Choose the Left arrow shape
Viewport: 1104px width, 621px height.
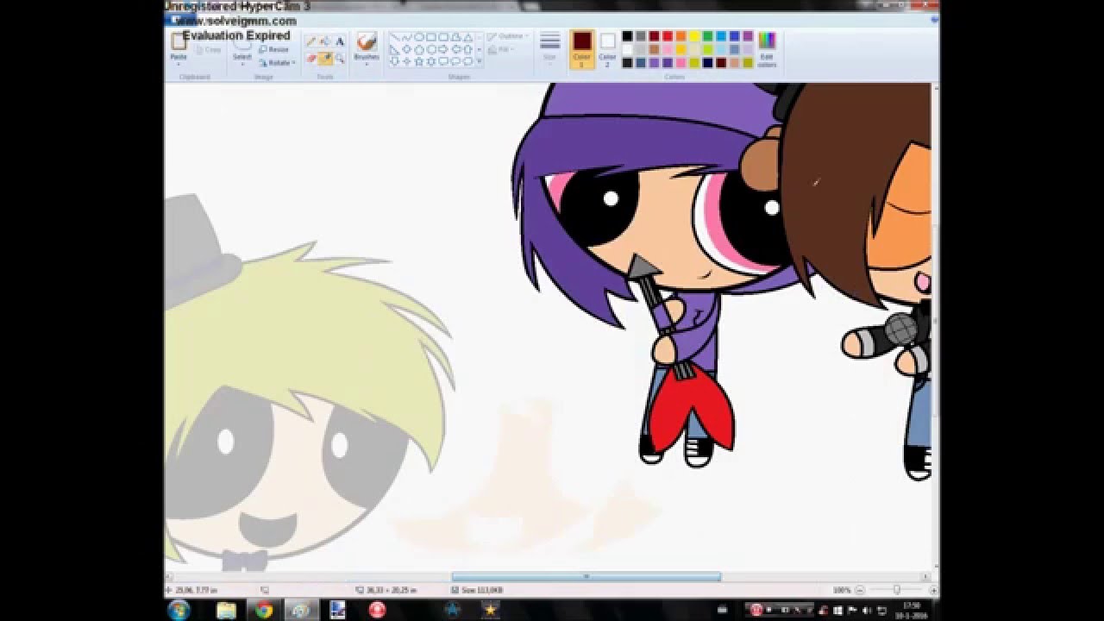pos(455,49)
